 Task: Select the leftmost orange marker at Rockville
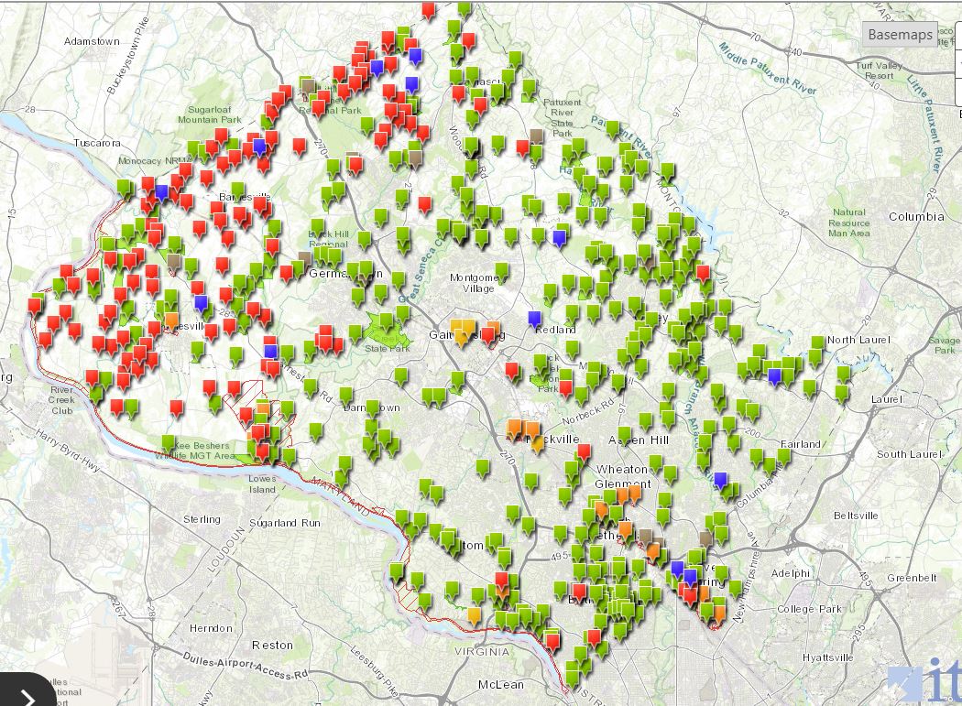pyautogui.click(x=515, y=427)
